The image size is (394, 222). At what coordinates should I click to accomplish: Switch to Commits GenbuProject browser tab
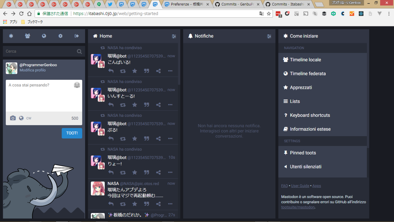pyautogui.click(x=237, y=4)
